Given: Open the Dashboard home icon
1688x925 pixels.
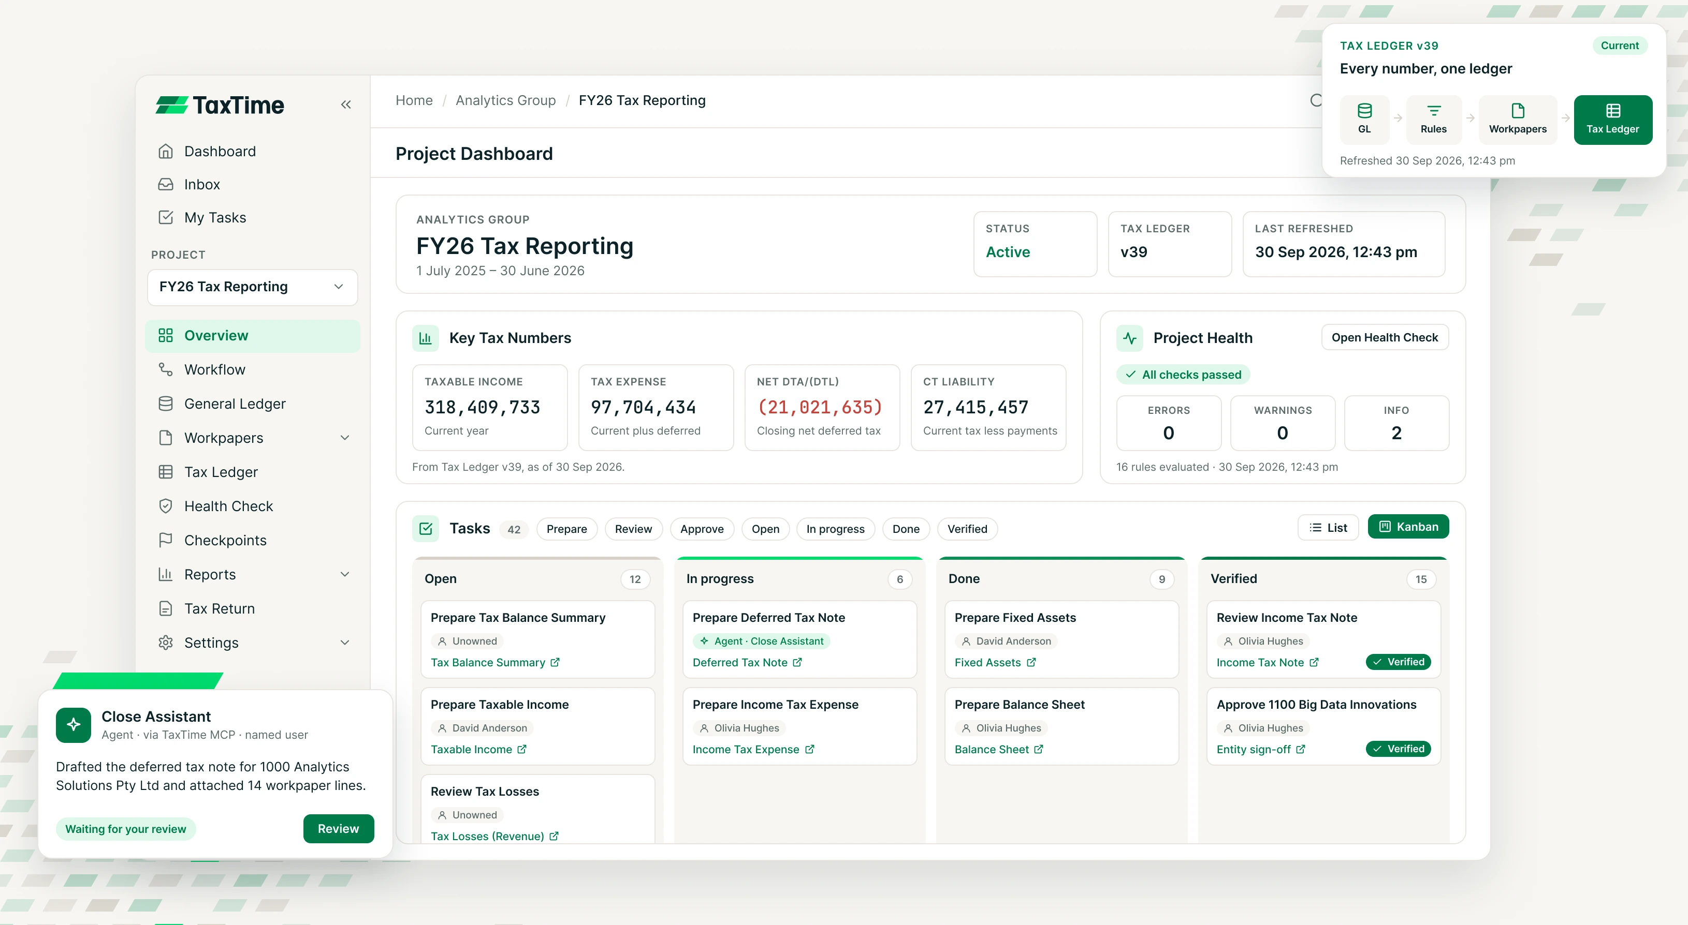Looking at the screenshot, I should pyautogui.click(x=166, y=151).
